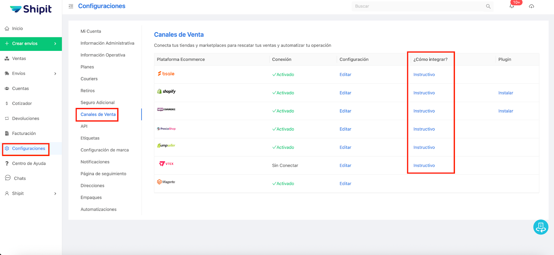Click Editar for the Shopify row
Screen dimensions: 554x255
point(345,93)
